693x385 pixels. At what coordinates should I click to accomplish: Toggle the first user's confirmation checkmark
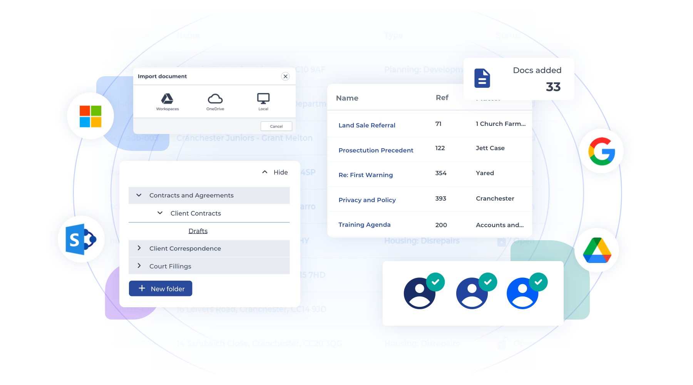[x=435, y=282]
